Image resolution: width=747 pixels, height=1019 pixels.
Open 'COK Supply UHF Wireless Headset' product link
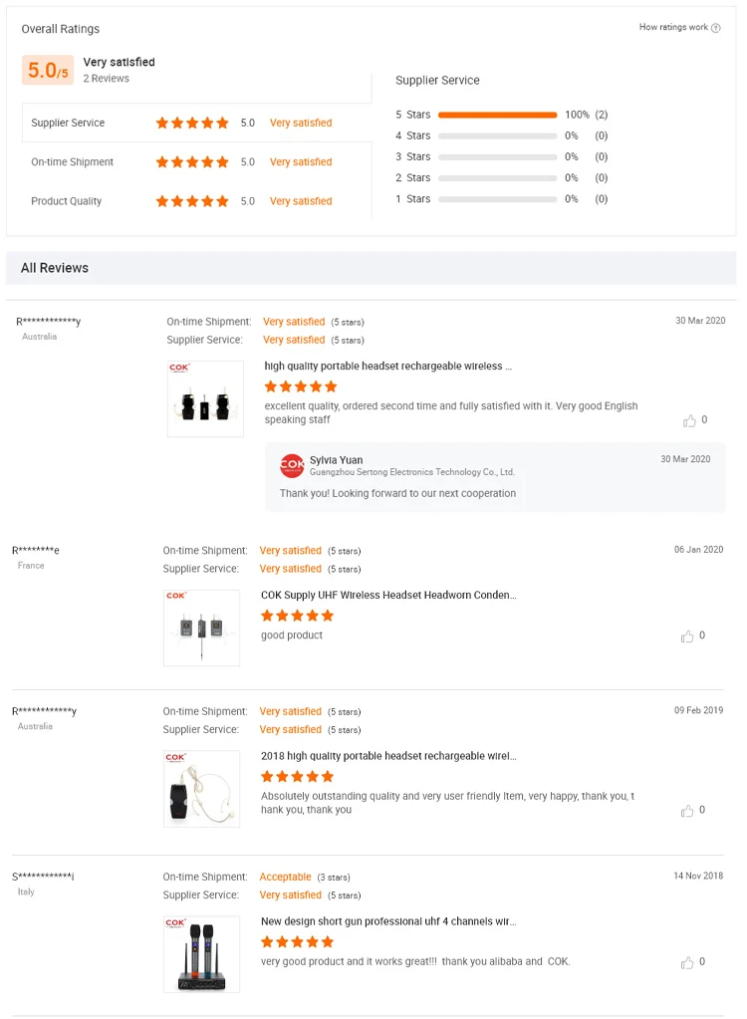(x=388, y=596)
